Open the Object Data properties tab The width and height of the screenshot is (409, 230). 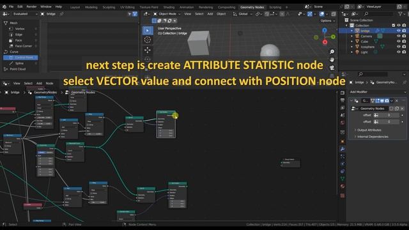click(x=343, y=179)
